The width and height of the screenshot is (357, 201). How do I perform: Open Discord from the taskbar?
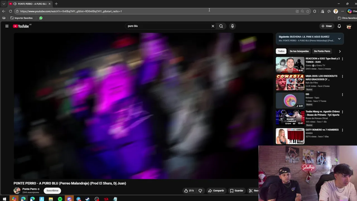coord(69,199)
